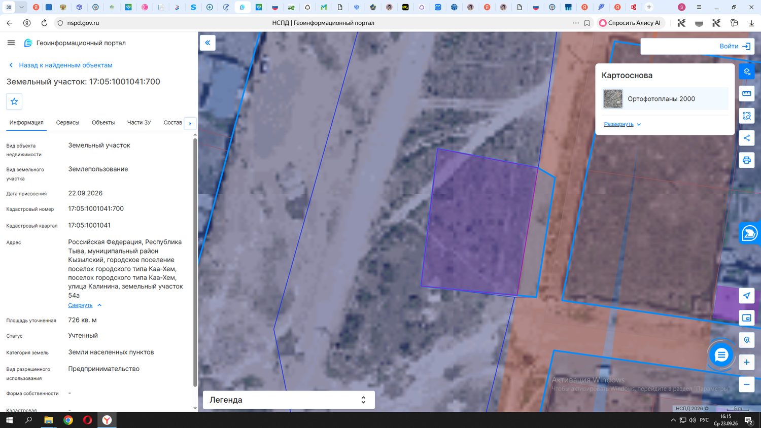
Task: Share the current map view
Action: pyautogui.click(x=747, y=138)
